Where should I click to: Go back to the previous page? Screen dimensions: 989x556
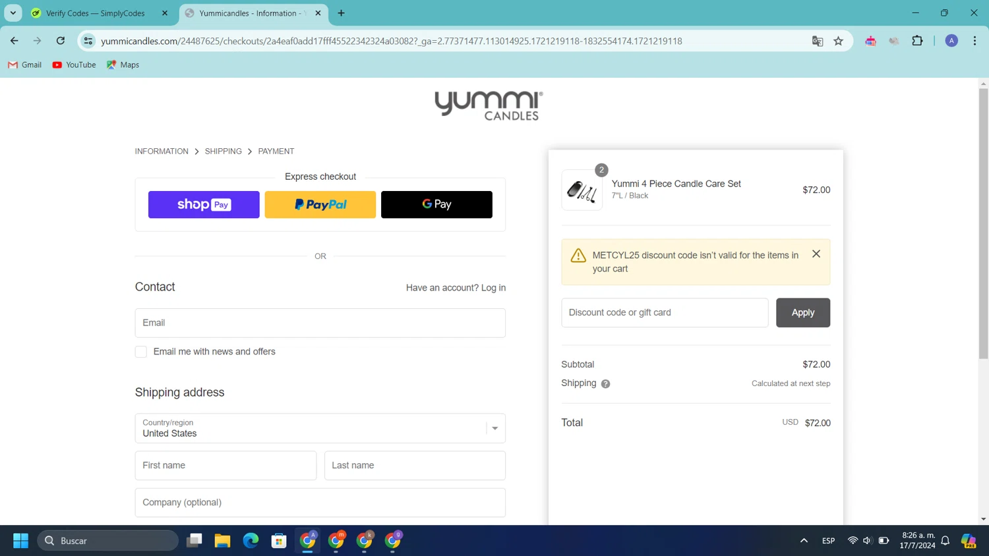pyautogui.click(x=15, y=41)
